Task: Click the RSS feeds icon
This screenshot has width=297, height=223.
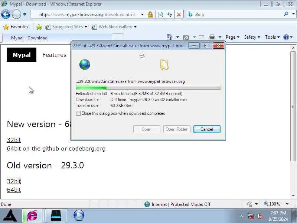Action: pyautogui.click(x=186, y=38)
